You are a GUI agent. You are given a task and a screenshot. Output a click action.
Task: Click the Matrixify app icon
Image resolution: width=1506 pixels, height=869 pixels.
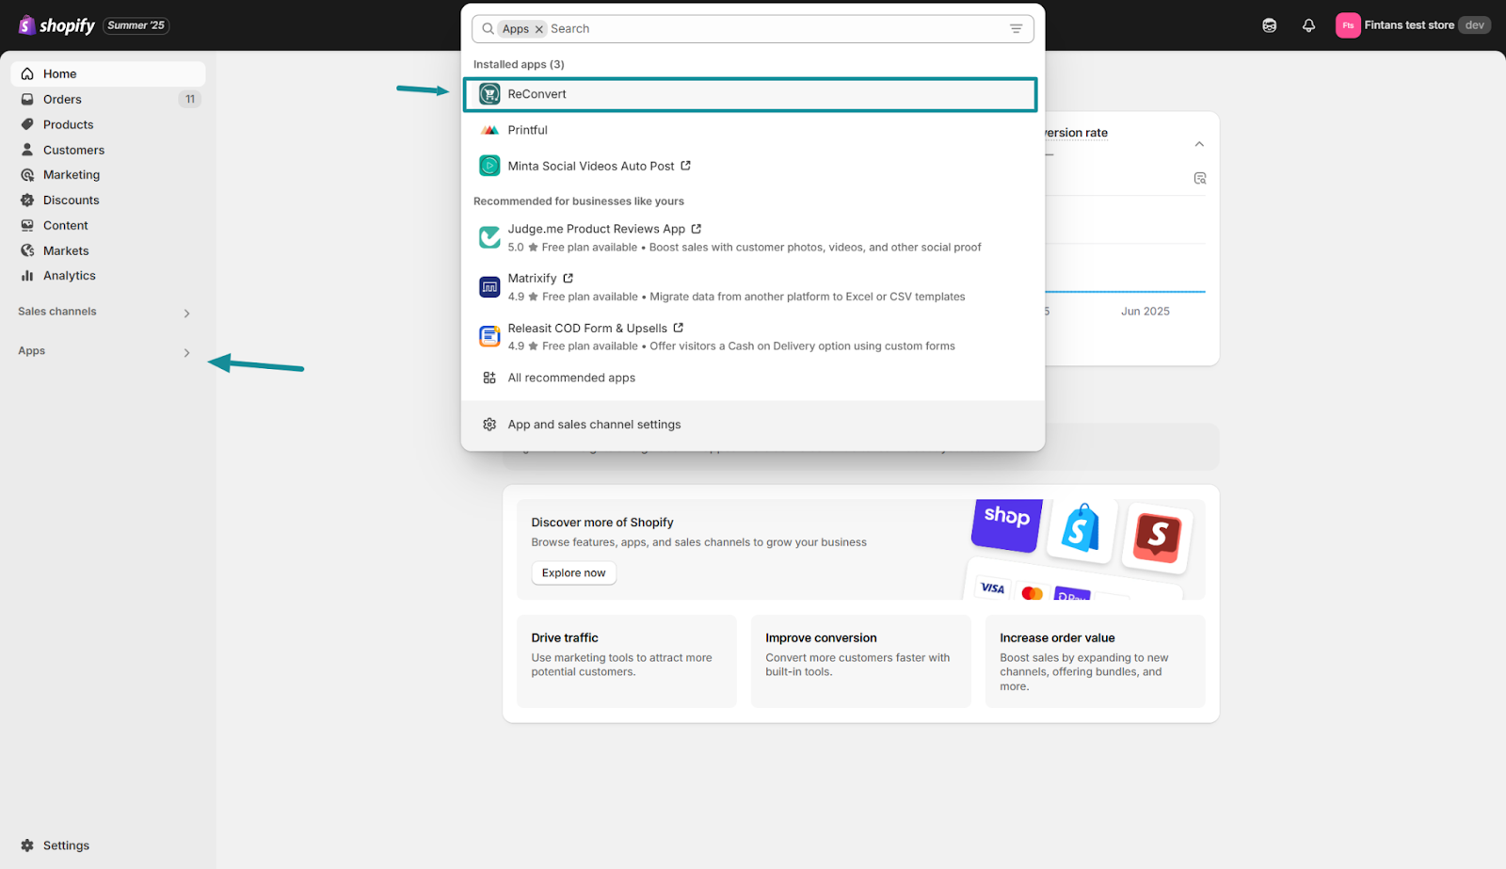[x=489, y=287]
